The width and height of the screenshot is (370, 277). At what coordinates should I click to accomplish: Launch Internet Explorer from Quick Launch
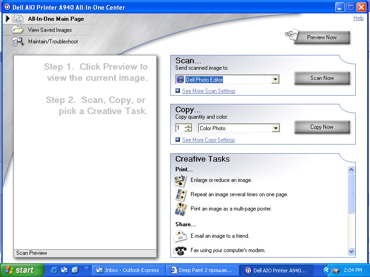[x=54, y=270]
